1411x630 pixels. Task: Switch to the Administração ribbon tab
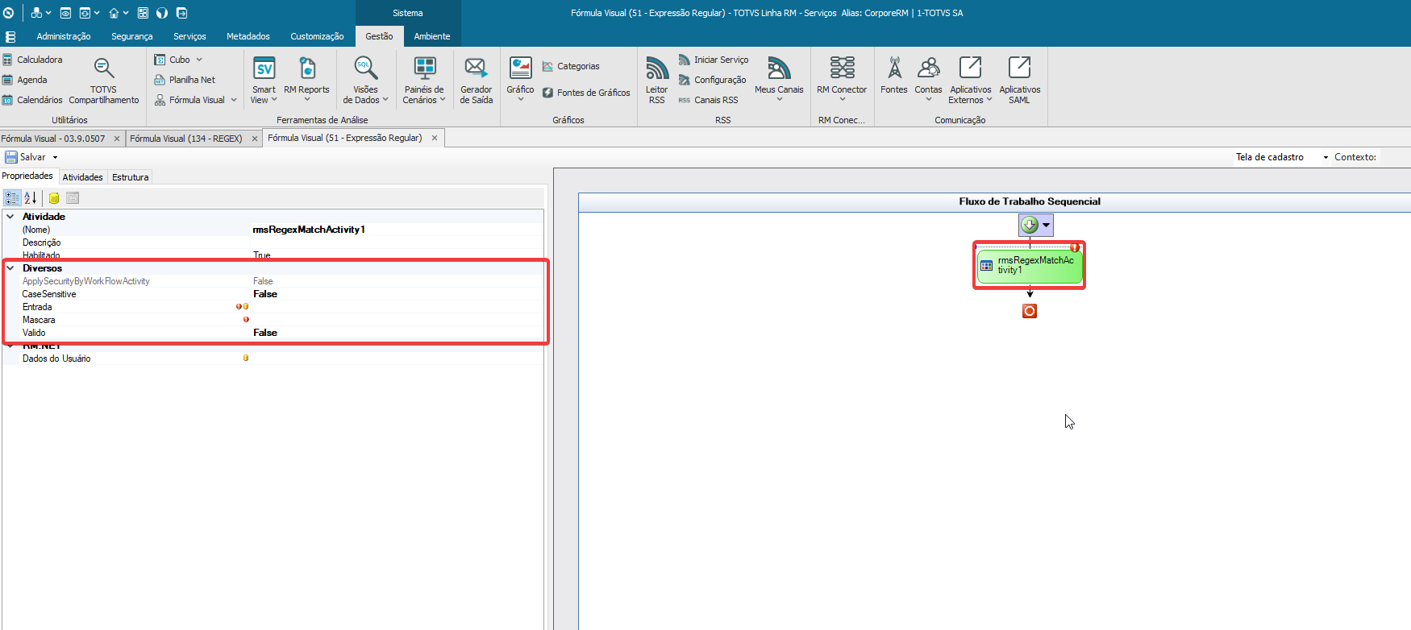(64, 36)
